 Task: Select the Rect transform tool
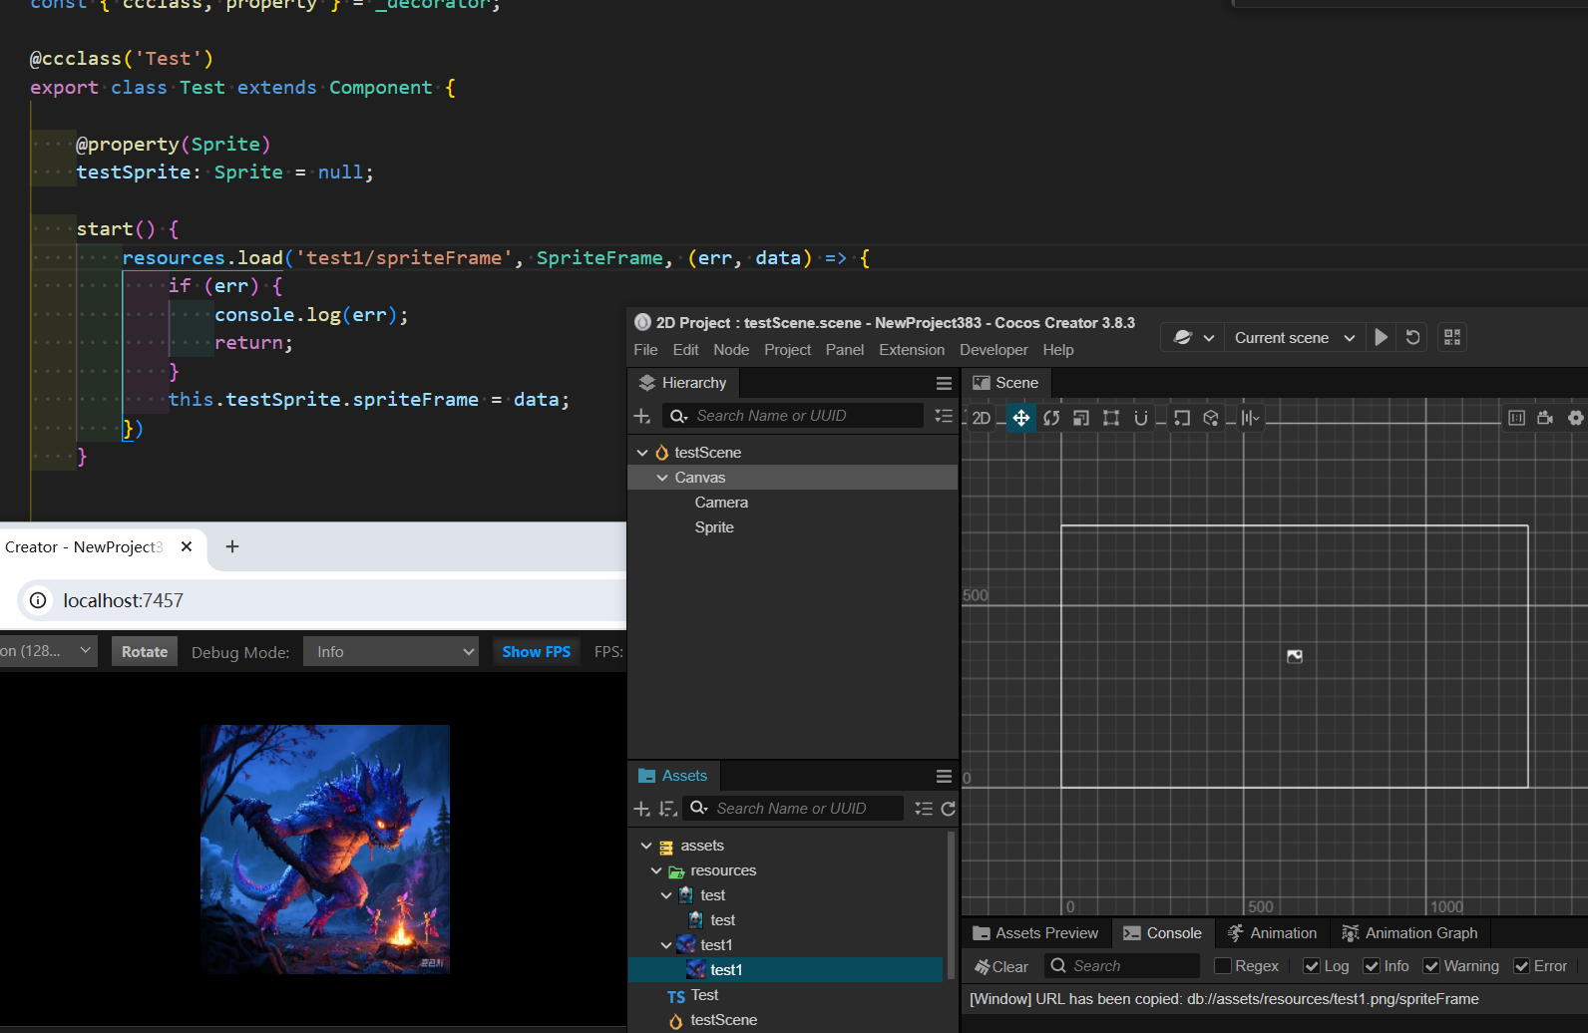point(1111,418)
